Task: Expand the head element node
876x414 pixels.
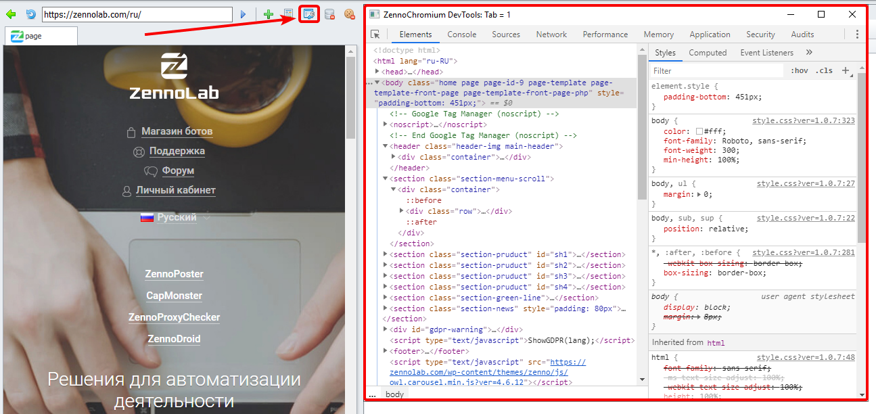Action: click(377, 72)
